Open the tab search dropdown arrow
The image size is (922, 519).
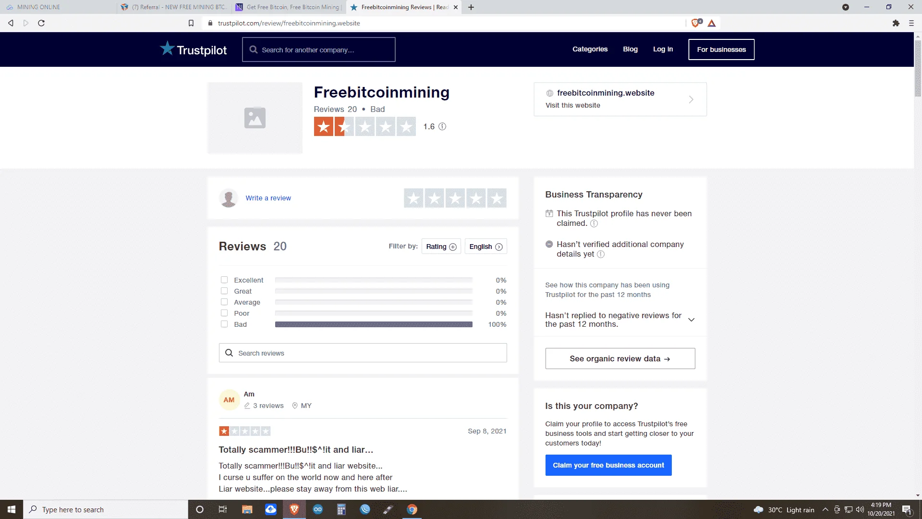point(846,7)
